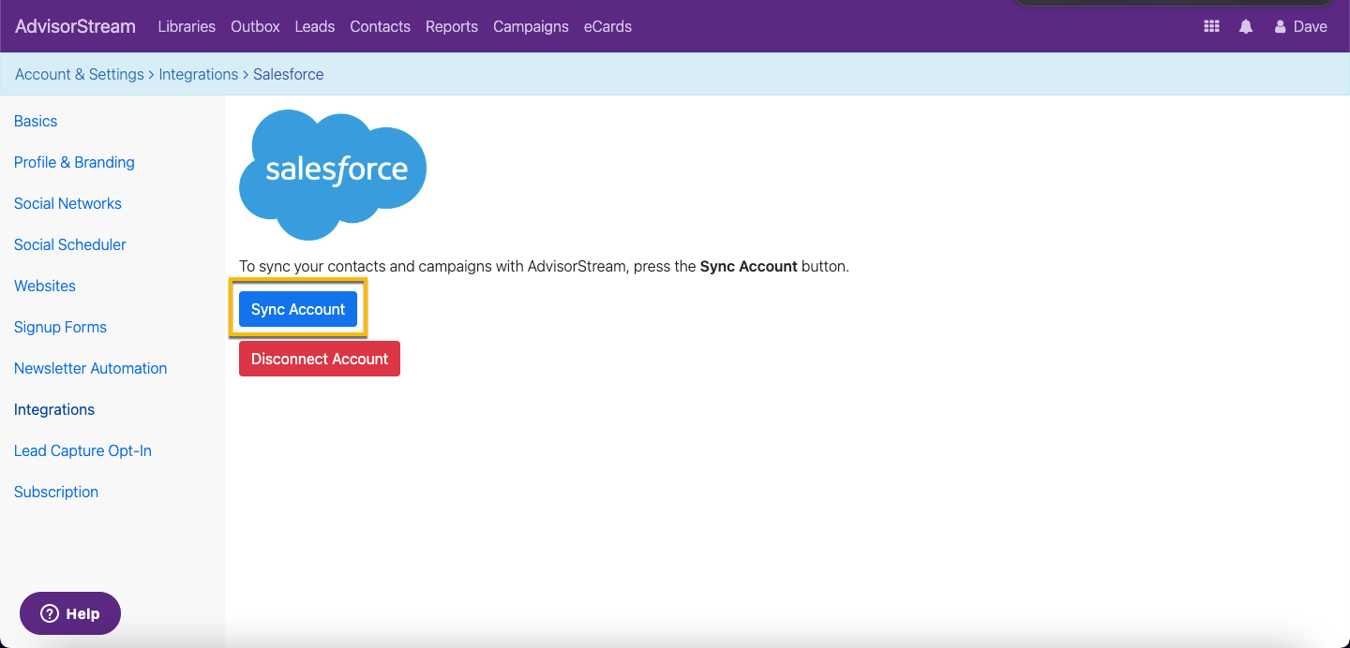Open Social Networks settings

point(67,203)
